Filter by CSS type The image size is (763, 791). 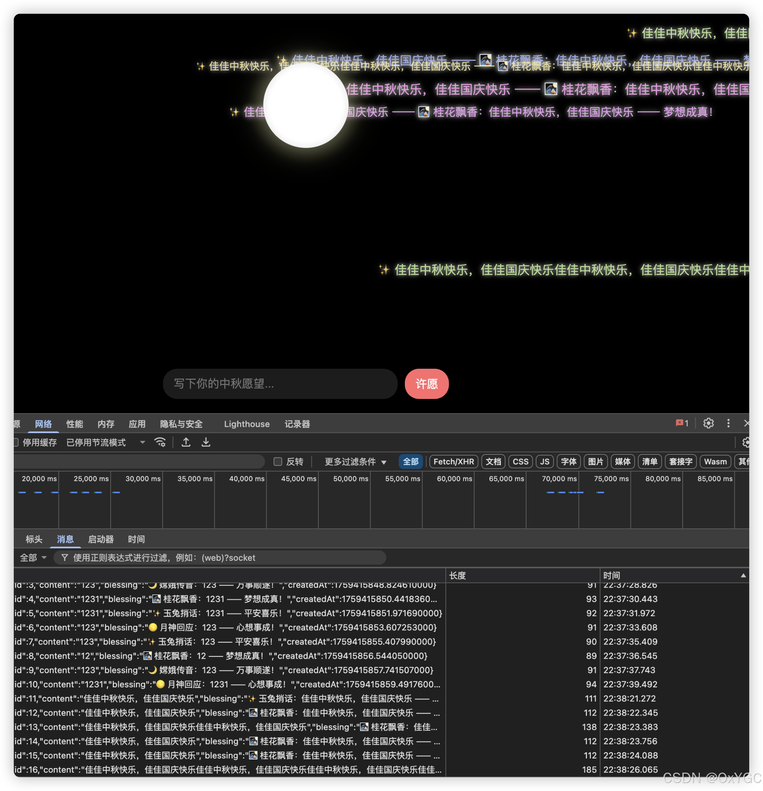tap(520, 461)
